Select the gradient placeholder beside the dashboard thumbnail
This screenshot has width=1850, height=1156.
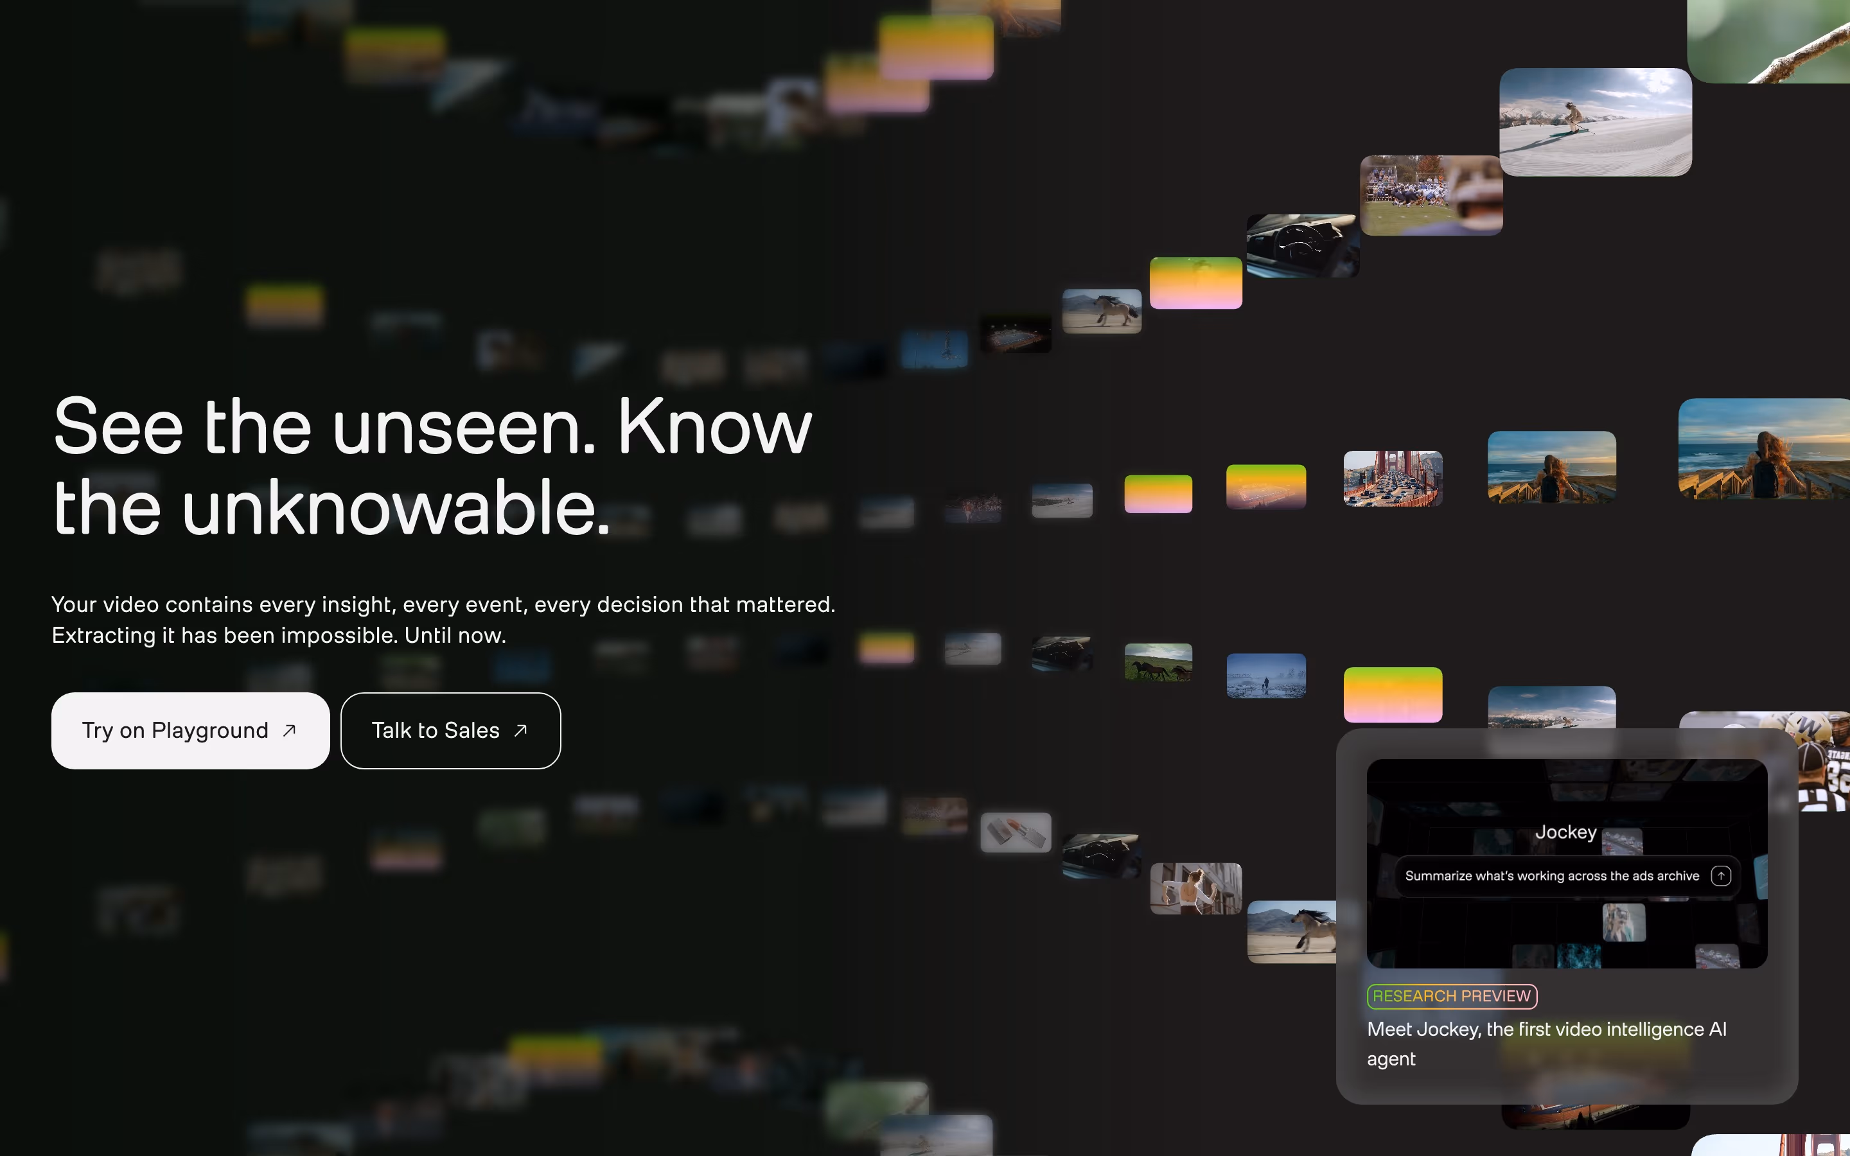coord(1195,283)
